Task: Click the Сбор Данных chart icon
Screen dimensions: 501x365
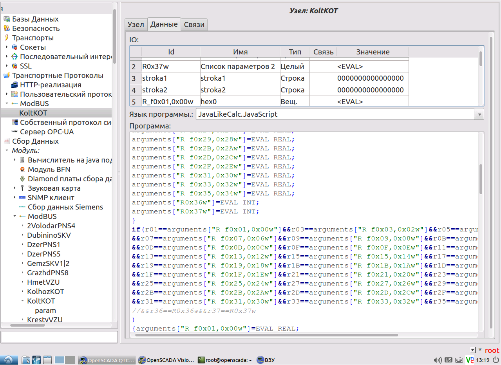Action: click(6, 141)
